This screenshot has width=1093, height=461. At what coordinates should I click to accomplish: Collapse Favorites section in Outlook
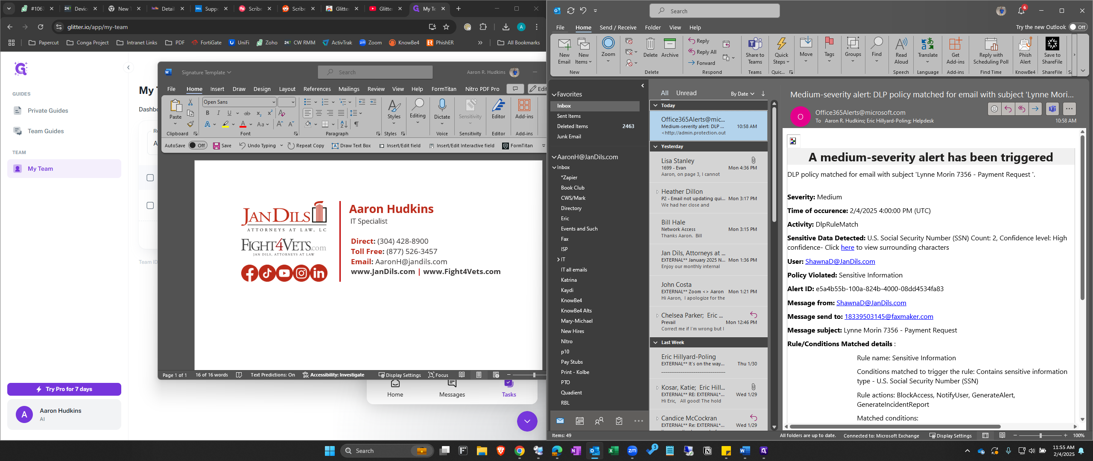pyautogui.click(x=554, y=94)
